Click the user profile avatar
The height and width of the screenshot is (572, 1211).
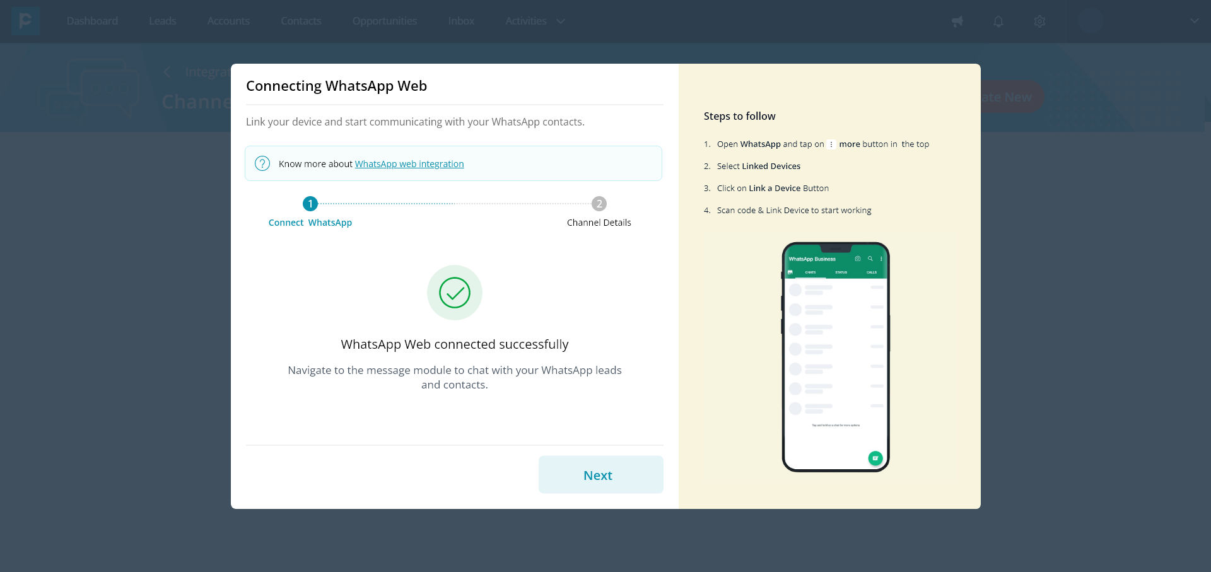pyautogui.click(x=1091, y=21)
